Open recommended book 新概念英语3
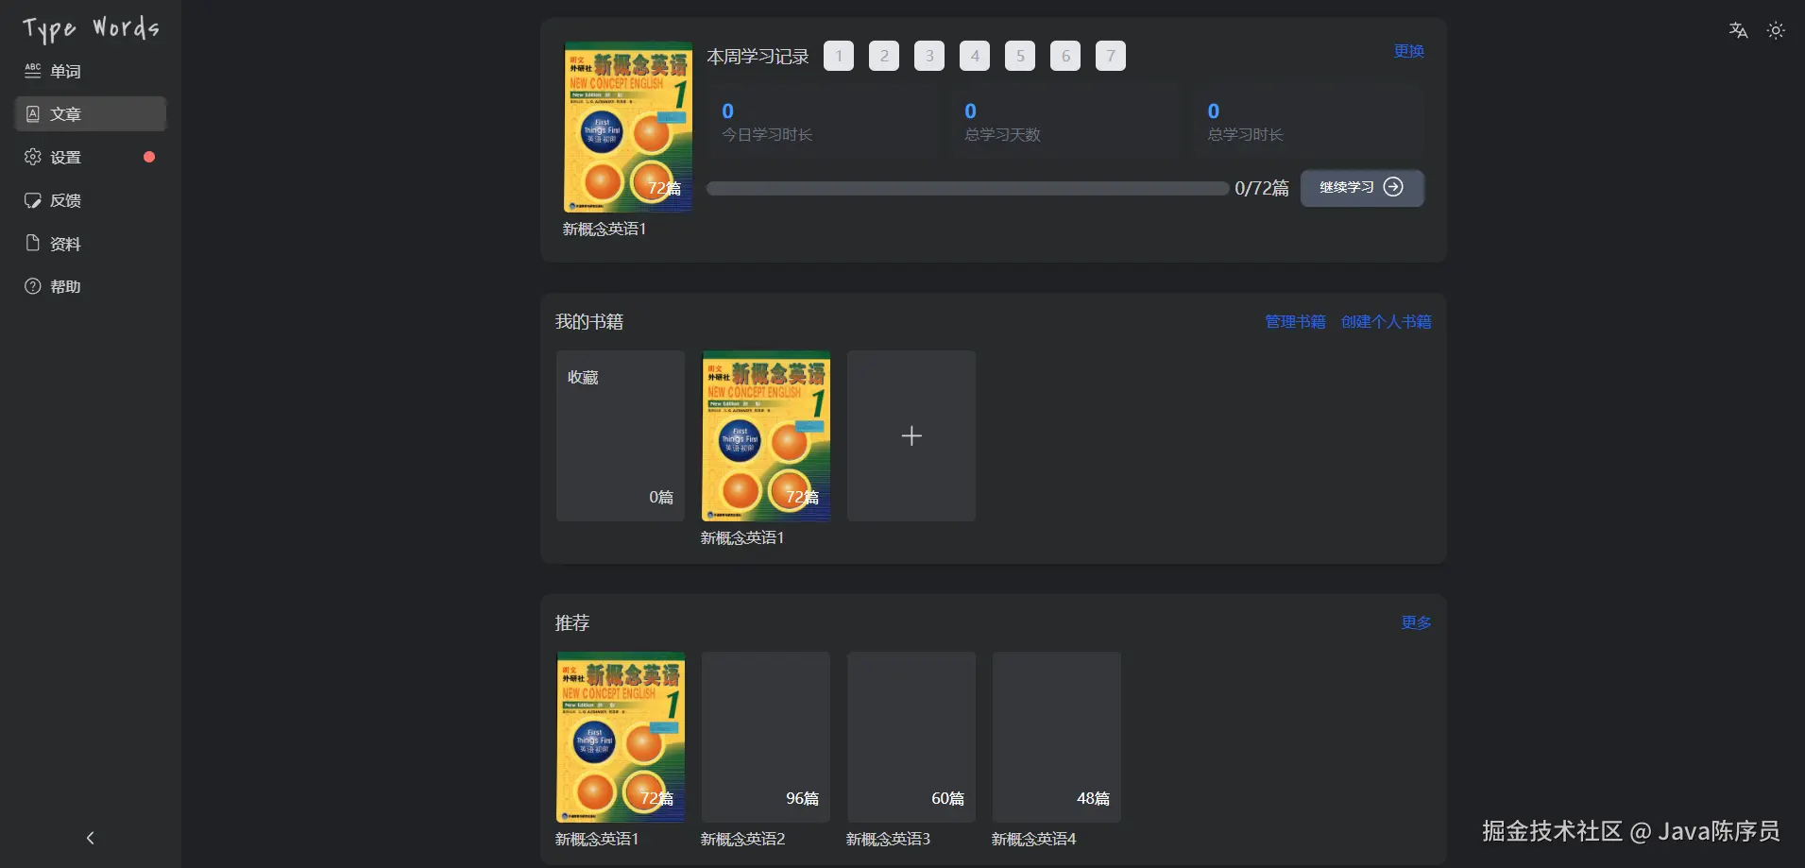Viewport: 1805px width, 868px height. 911,737
